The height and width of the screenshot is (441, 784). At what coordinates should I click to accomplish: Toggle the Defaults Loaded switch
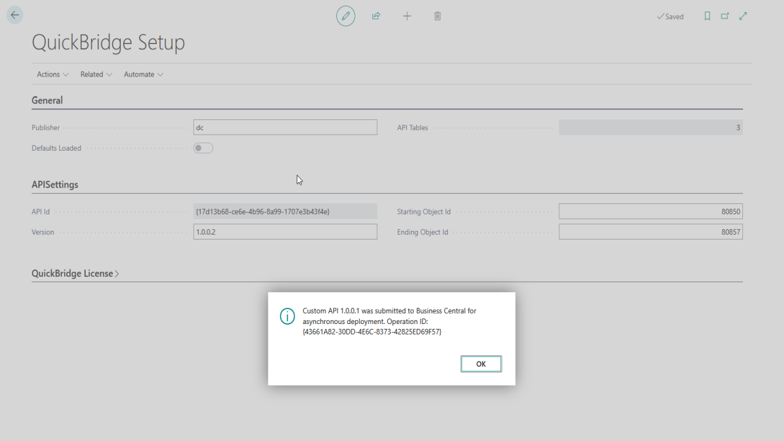[x=203, y=148]
